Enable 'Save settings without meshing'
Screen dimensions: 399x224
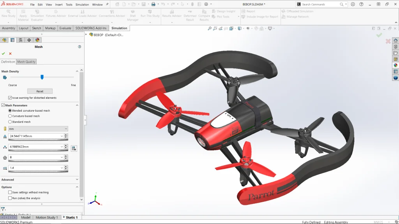coord(10,192)
